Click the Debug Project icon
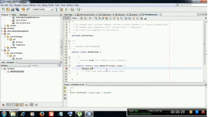The image size is (208, 117). (72, 9)
